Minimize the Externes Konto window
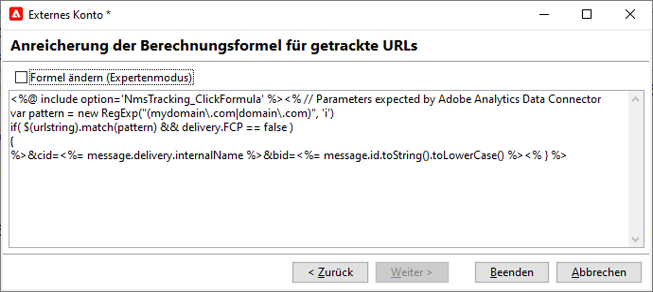The height and width of the screenshot is (292, 653). point(543,14)
